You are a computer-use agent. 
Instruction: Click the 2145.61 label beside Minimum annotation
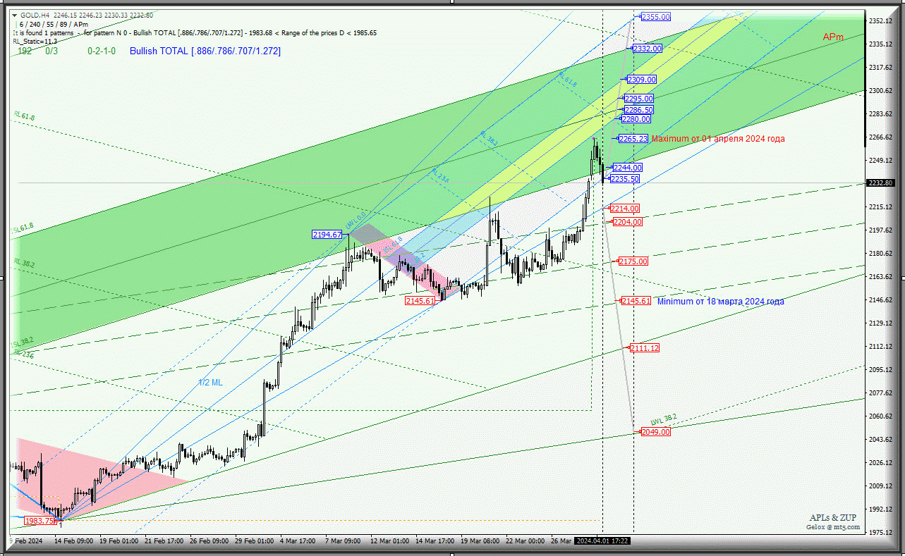636,301
